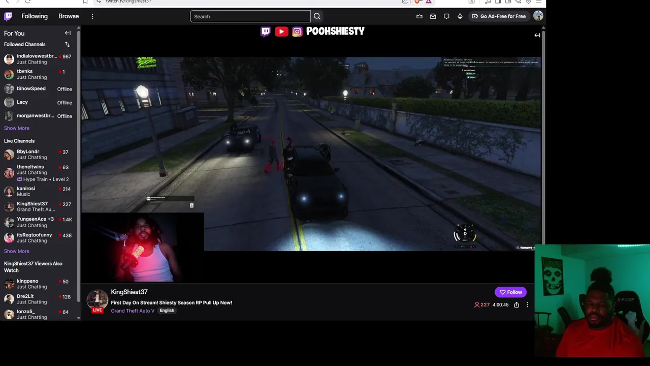Open Lacy offline channel
This screenshot has width=650, height=366.
[39, 102]
